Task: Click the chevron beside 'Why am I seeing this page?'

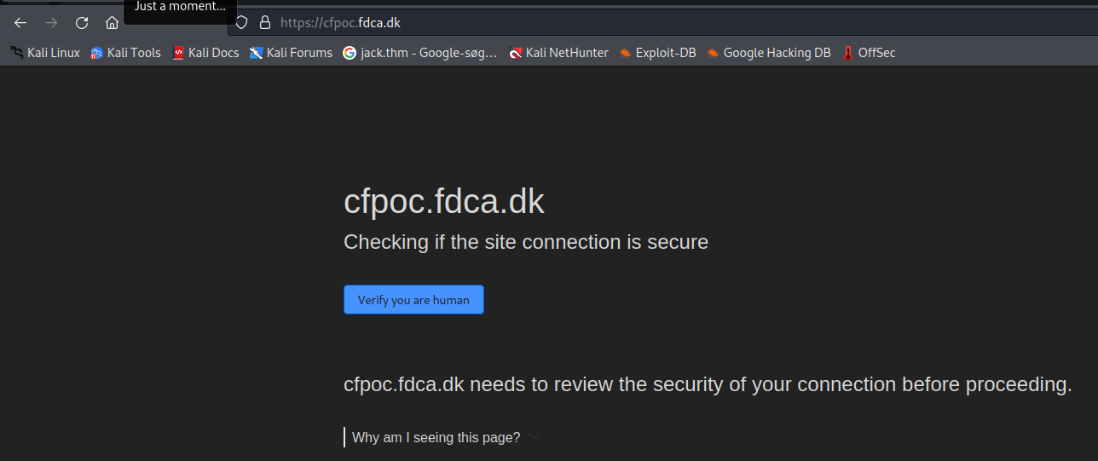Action: pos(534,437)
